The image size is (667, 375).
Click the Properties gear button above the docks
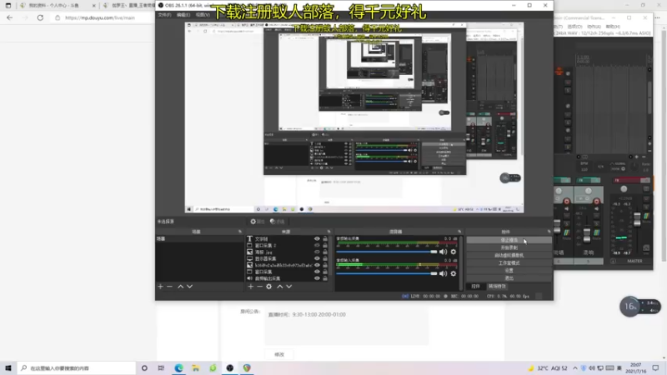258,222
